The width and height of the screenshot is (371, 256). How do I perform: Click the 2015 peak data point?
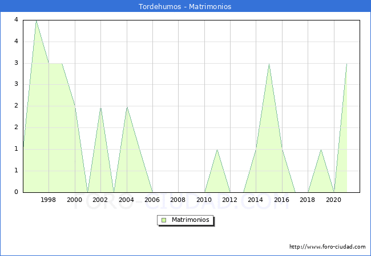[x=269, y=64]
